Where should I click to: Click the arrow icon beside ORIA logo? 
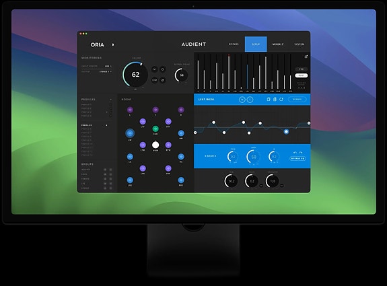point(113,44)
